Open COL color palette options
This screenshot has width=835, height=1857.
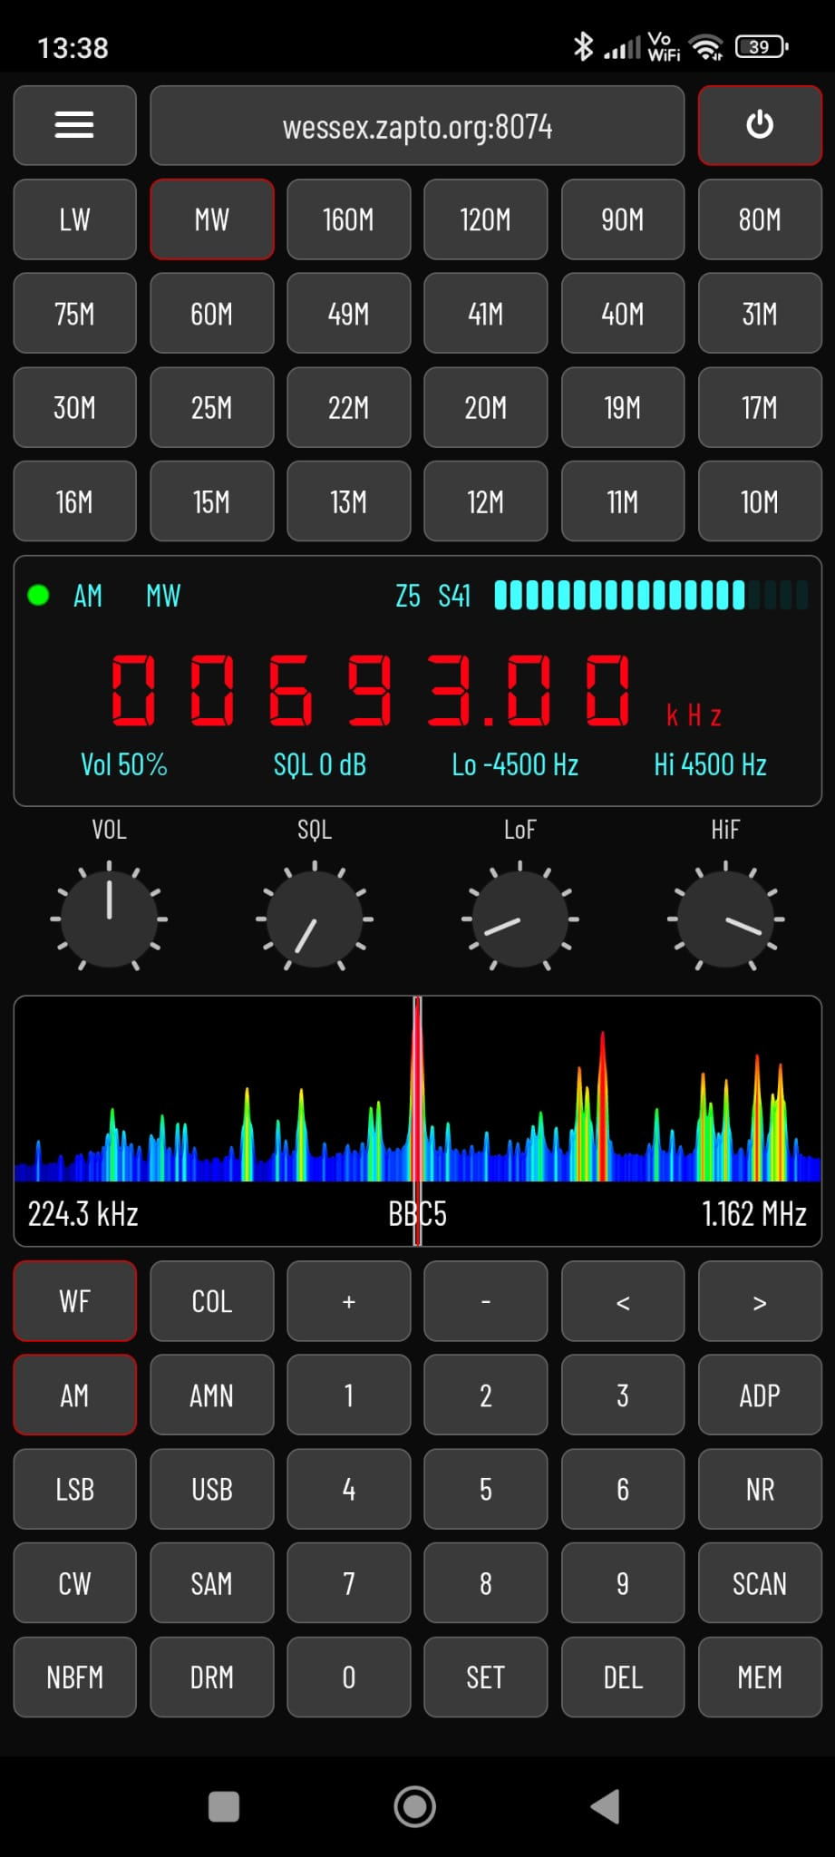pyautogui.click(x=211, y=1301)
